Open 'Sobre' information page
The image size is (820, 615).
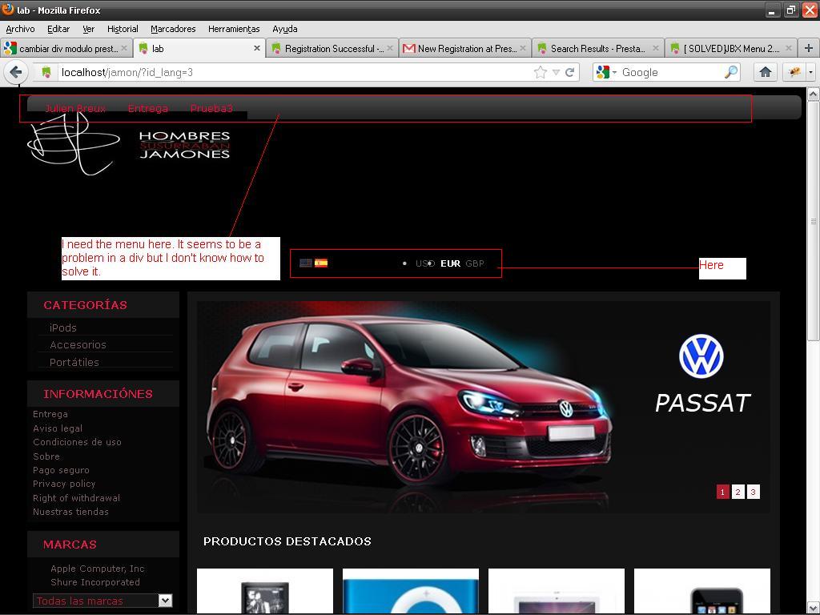tap(46, 456)
